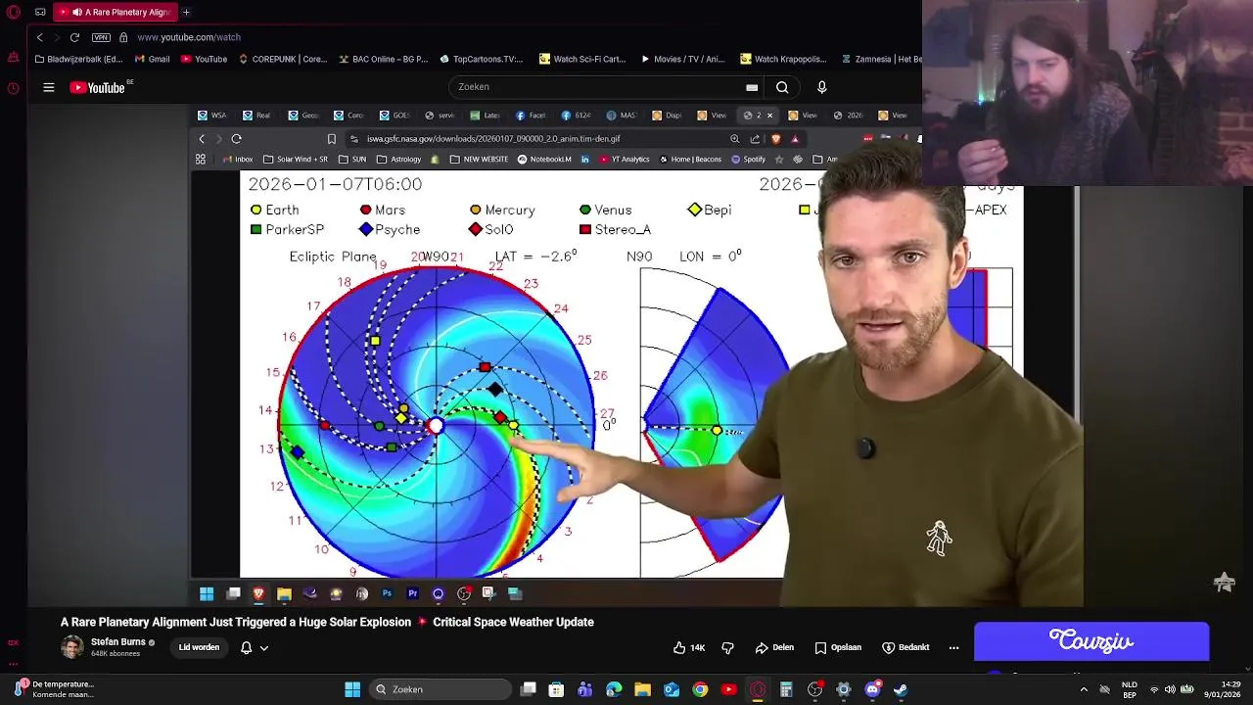The image size is (1253, 705).
Task: Open Steam from taskbar
Action: [901, 689]
